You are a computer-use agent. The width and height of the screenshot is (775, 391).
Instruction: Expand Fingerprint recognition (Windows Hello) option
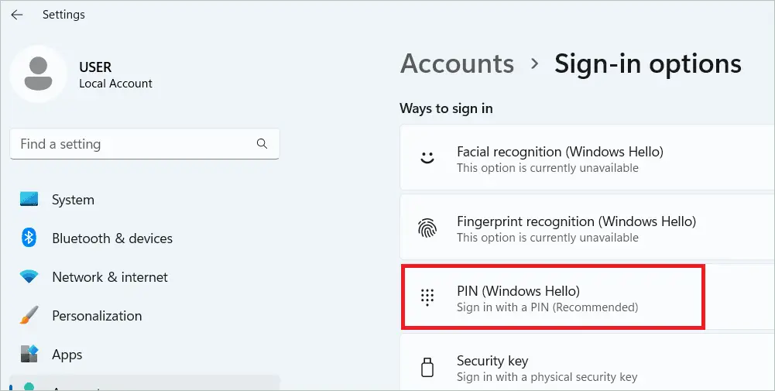587,227
